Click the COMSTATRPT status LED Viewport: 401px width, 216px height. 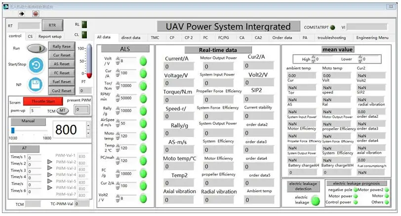[332, 27]
